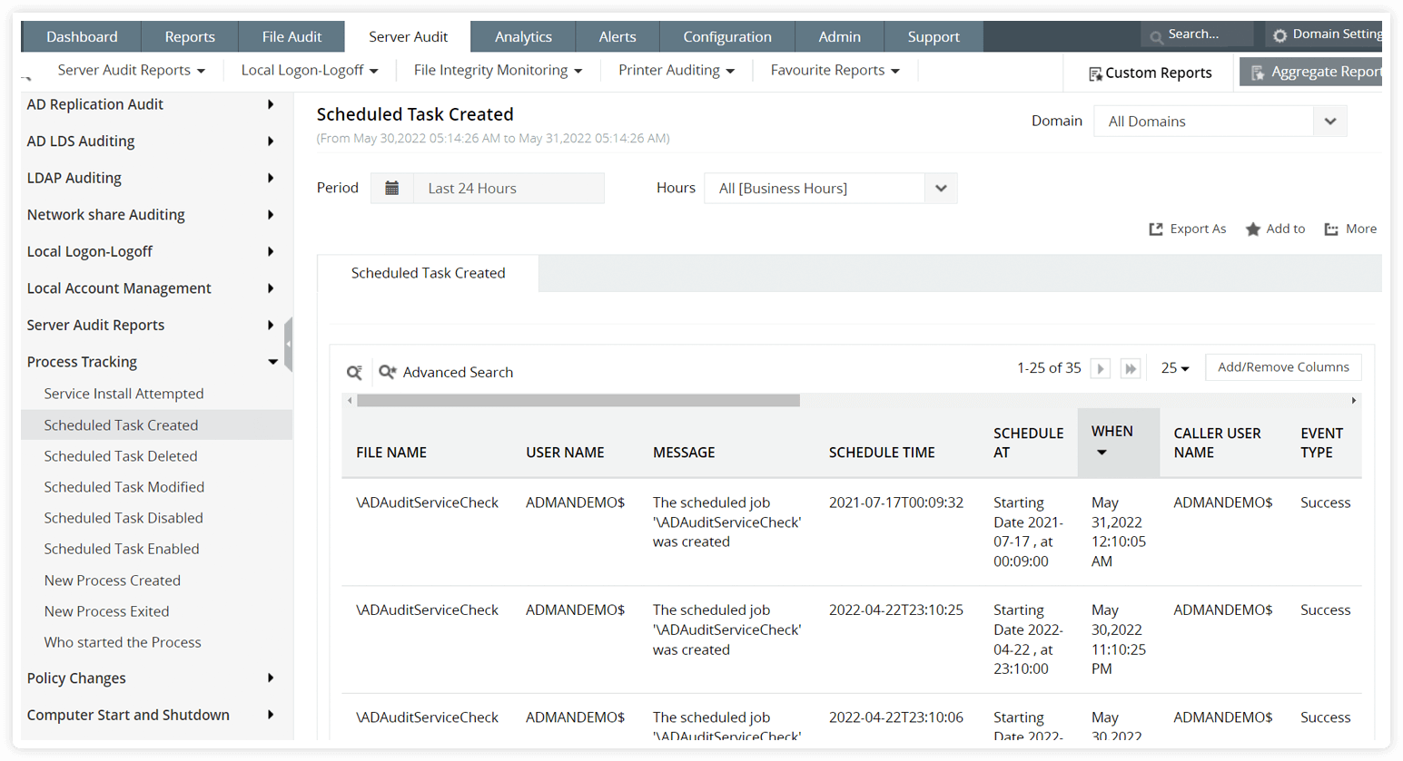The width and height of the screenshot is (1403, 761).
Task: Switch to the Analytics tab
Action: [524, 36]
